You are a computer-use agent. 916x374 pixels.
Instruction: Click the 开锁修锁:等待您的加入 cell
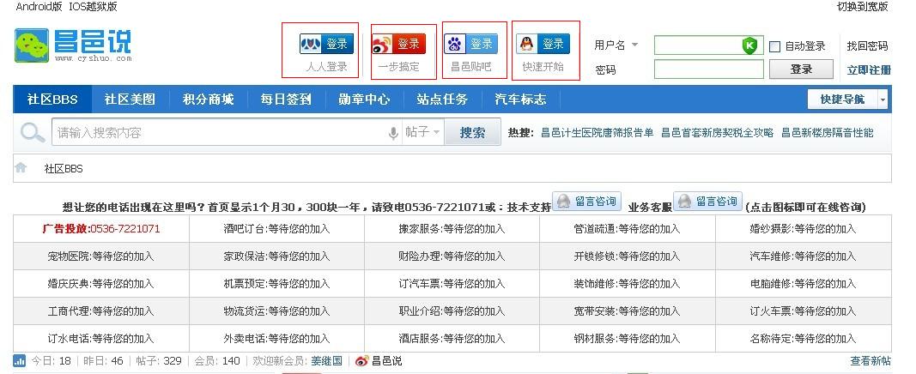(x=628, y=256)
